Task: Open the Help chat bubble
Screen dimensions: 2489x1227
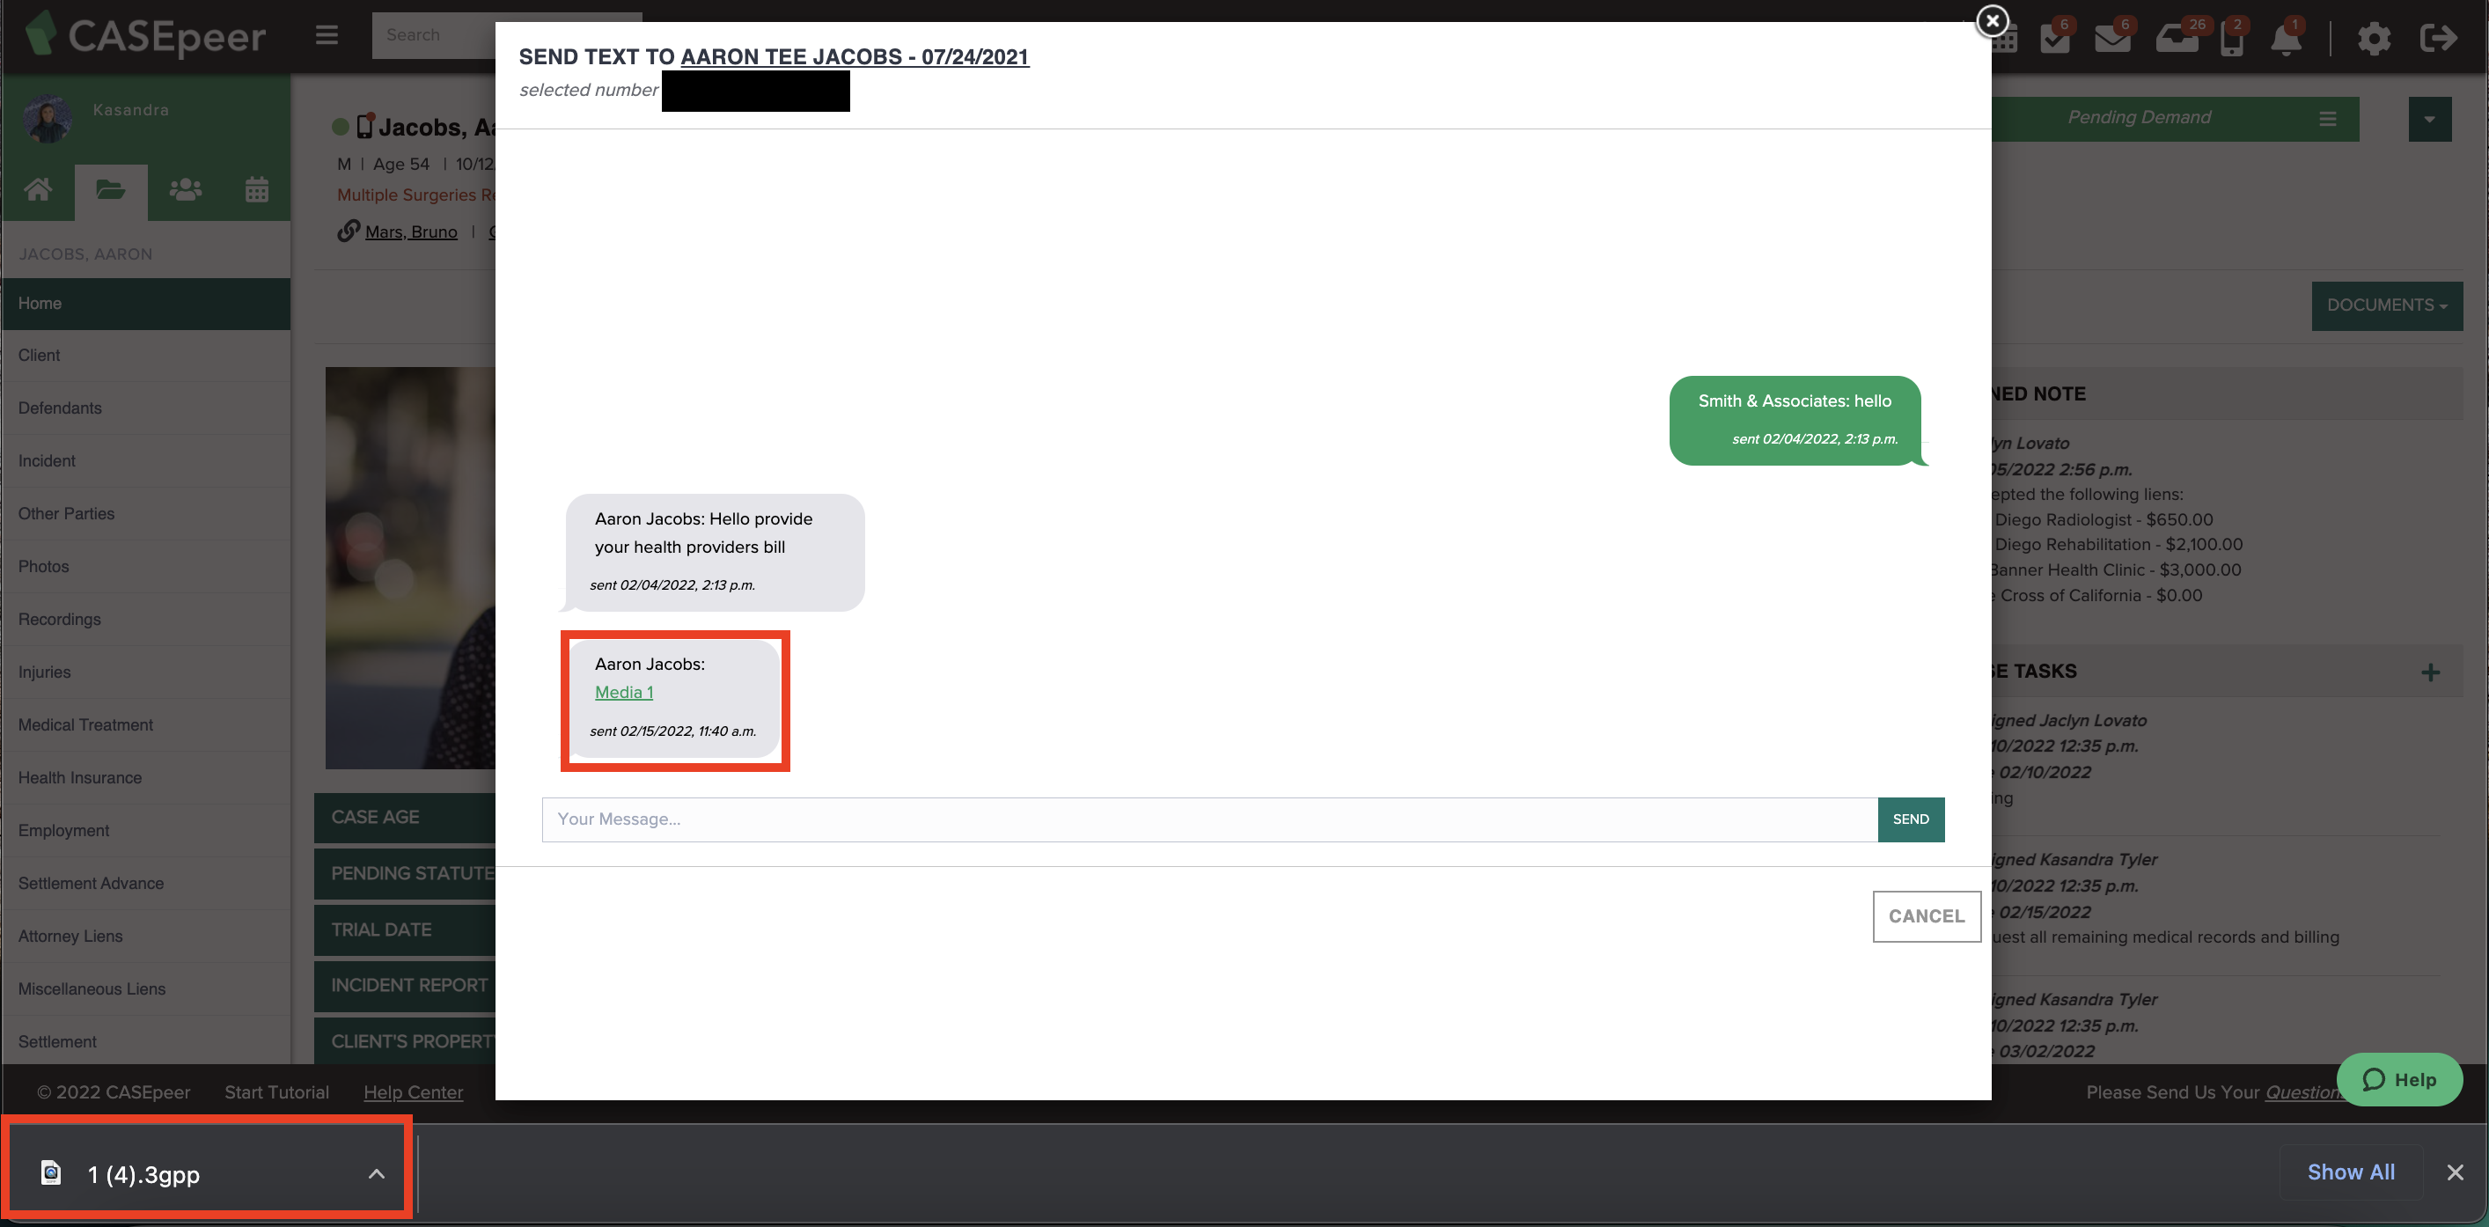Action: point(2398,1079)
